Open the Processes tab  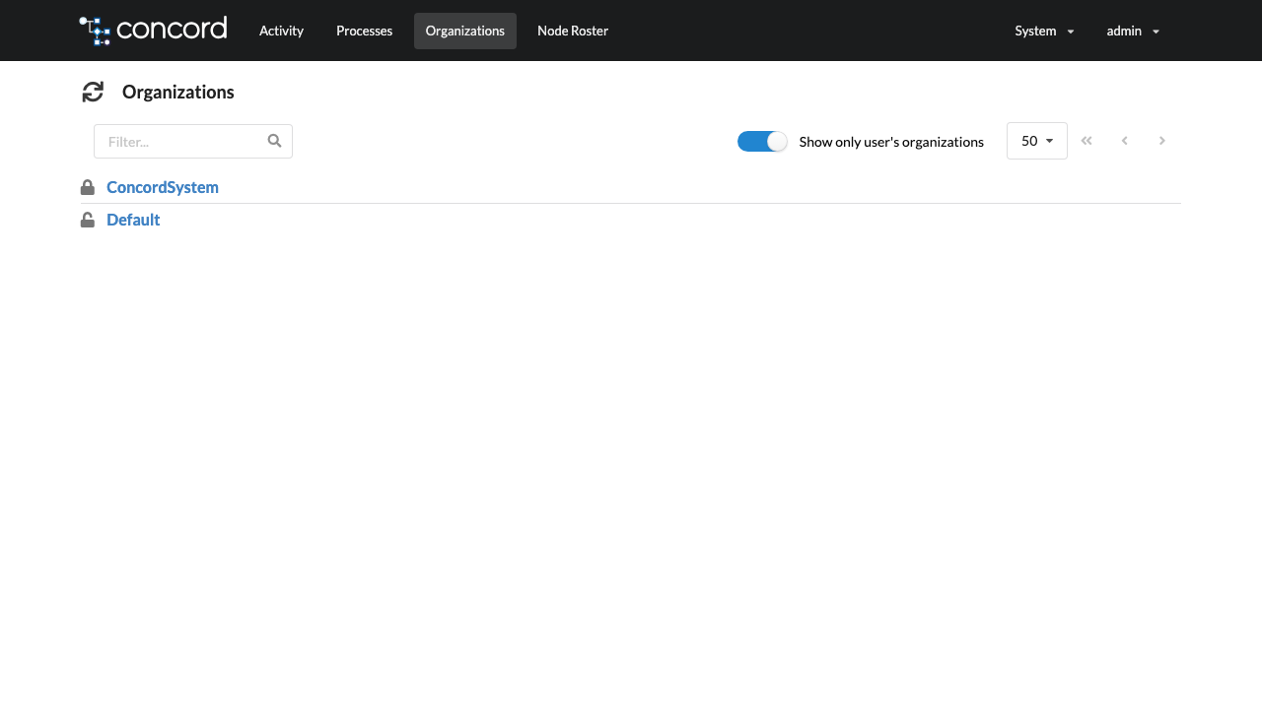point(364,31)
